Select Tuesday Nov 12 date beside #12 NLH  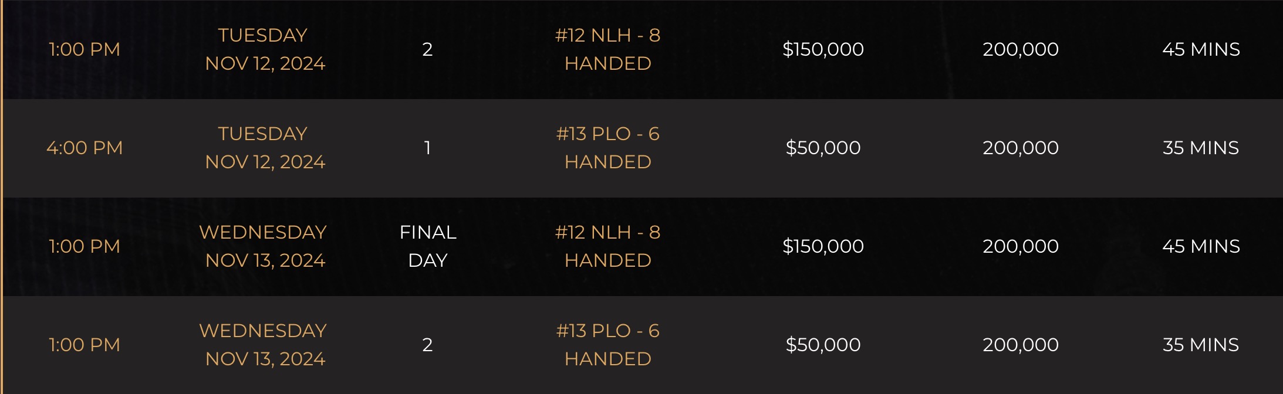pyautogui.click(x=265, y=49)
